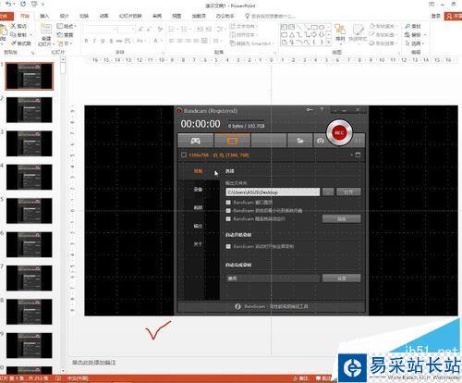Image resolution: width=462 pixels, height=383 pixels.
Task: Clear all text formatting
Action: point(160,30)
